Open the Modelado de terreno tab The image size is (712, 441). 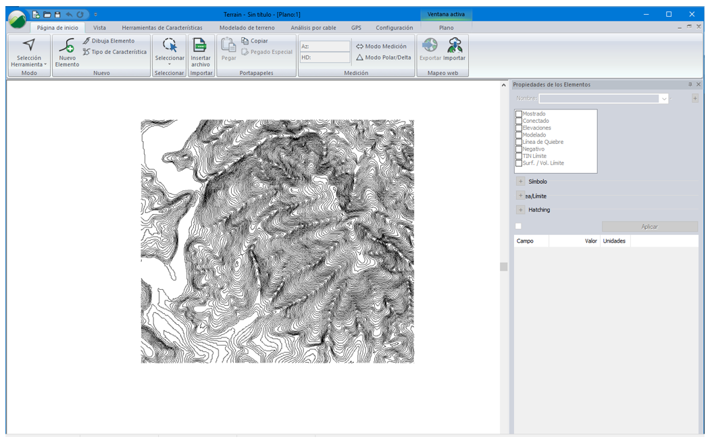pyautogui.click(x=247, y=28)
